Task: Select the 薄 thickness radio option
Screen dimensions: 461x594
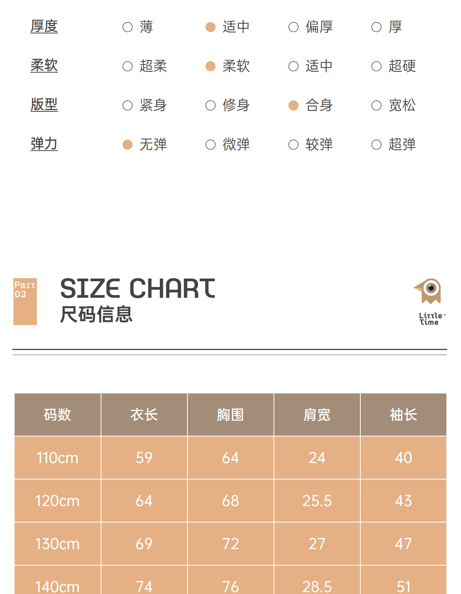Action: (128, 27)
